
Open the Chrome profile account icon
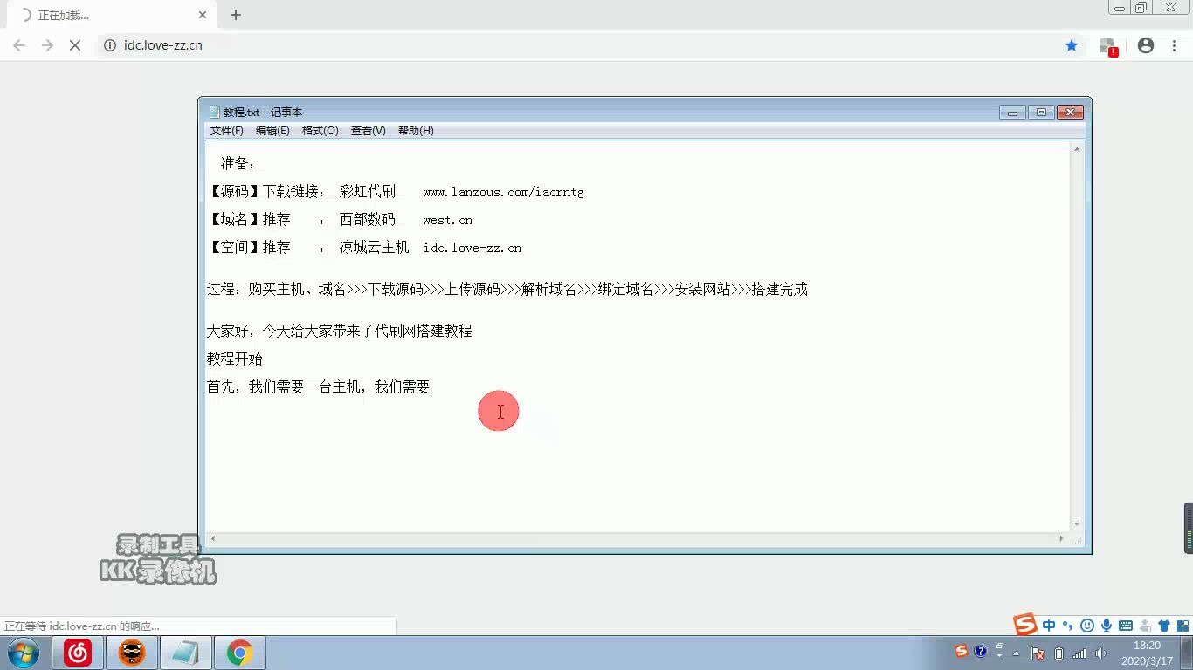tap(1146, 45)
